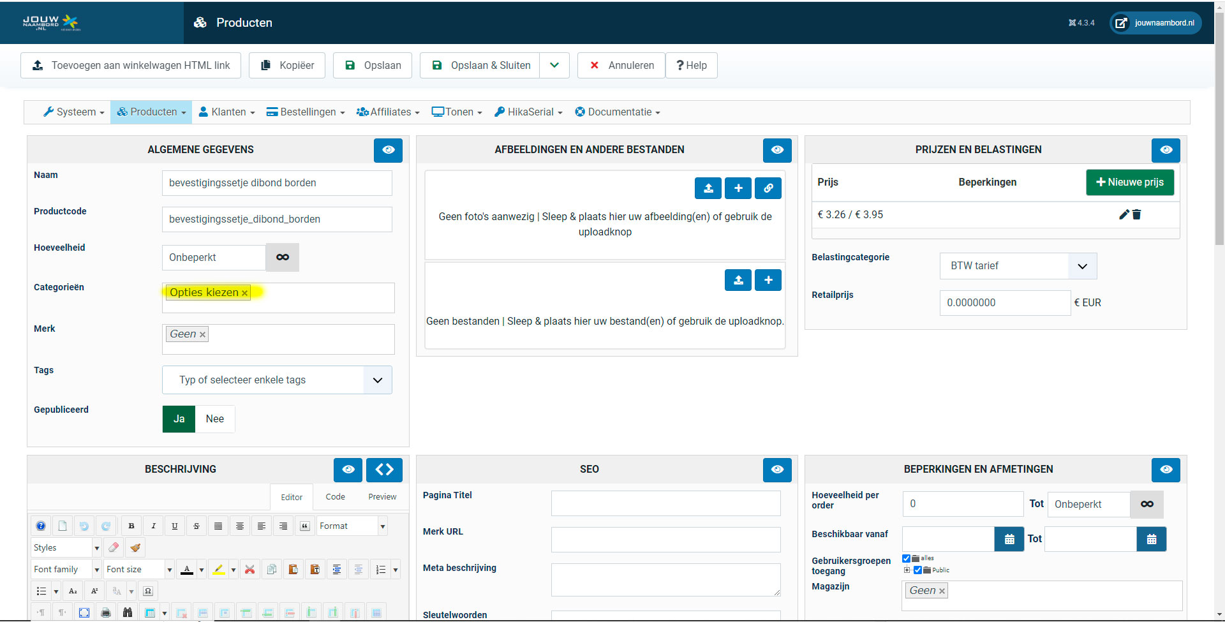
Task: Click the paste as plain text icon
Action: [315, 569]
